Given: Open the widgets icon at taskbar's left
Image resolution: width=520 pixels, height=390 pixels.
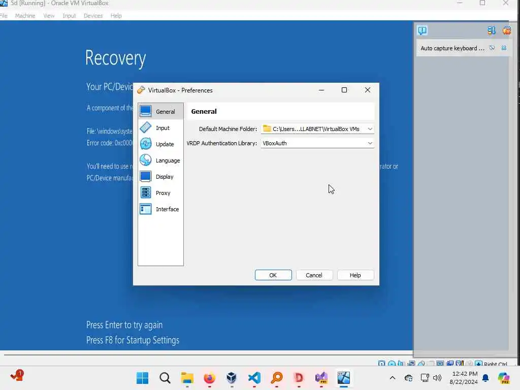Looking at the screenshot, I should [x=17, y=376].
